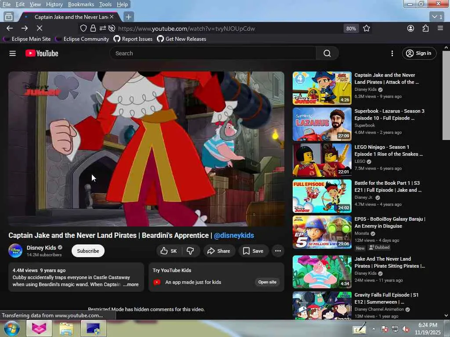
Task: Go forward with browser forward arrow
Action: click(25, 28)
